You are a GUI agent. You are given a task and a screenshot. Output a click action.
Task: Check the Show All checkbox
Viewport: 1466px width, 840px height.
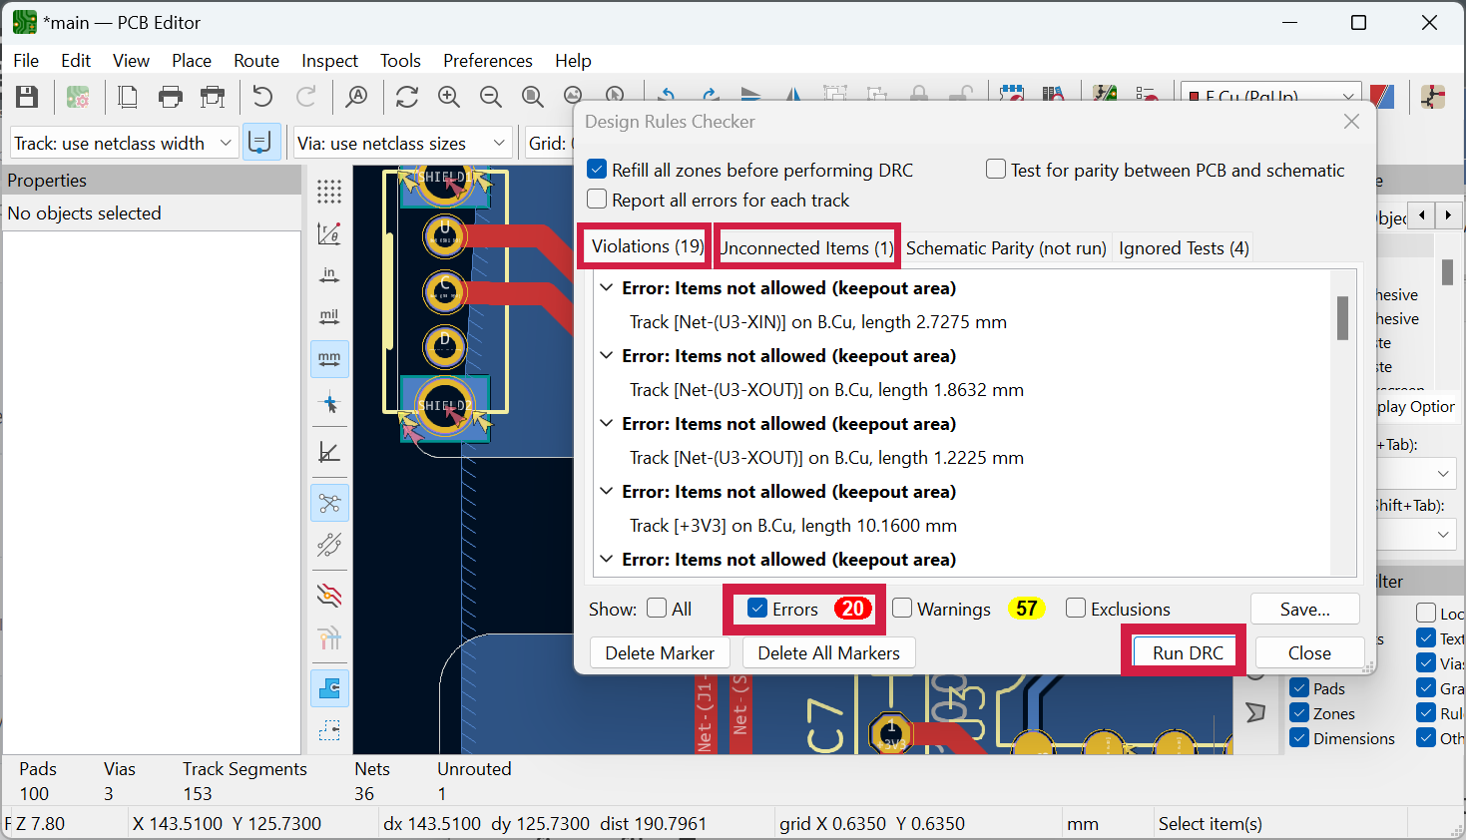[x=657, y=609]
